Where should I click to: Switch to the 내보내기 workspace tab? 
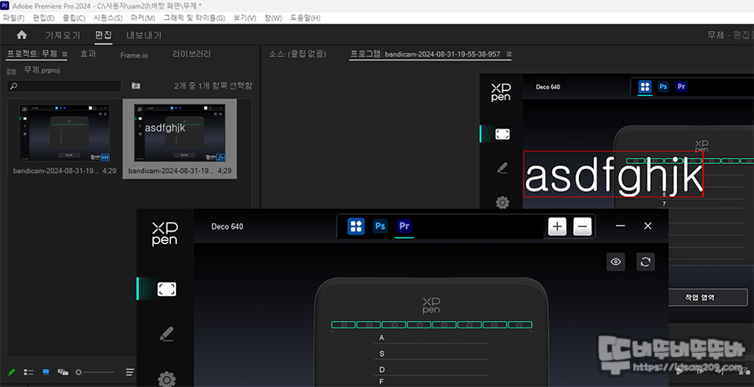[144, 35]
